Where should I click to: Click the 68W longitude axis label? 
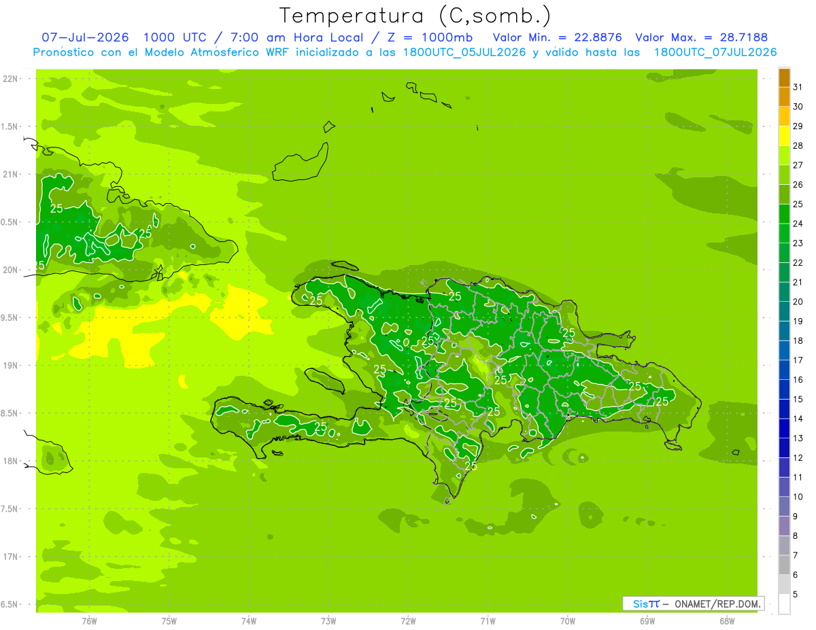click(727, 621)
